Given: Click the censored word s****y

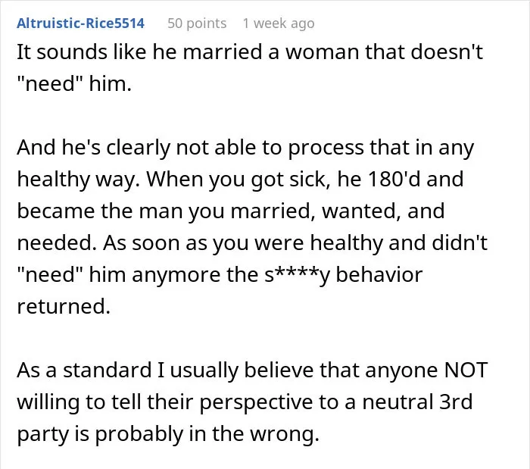Looking at the screenshot, I should click(298, 274).
